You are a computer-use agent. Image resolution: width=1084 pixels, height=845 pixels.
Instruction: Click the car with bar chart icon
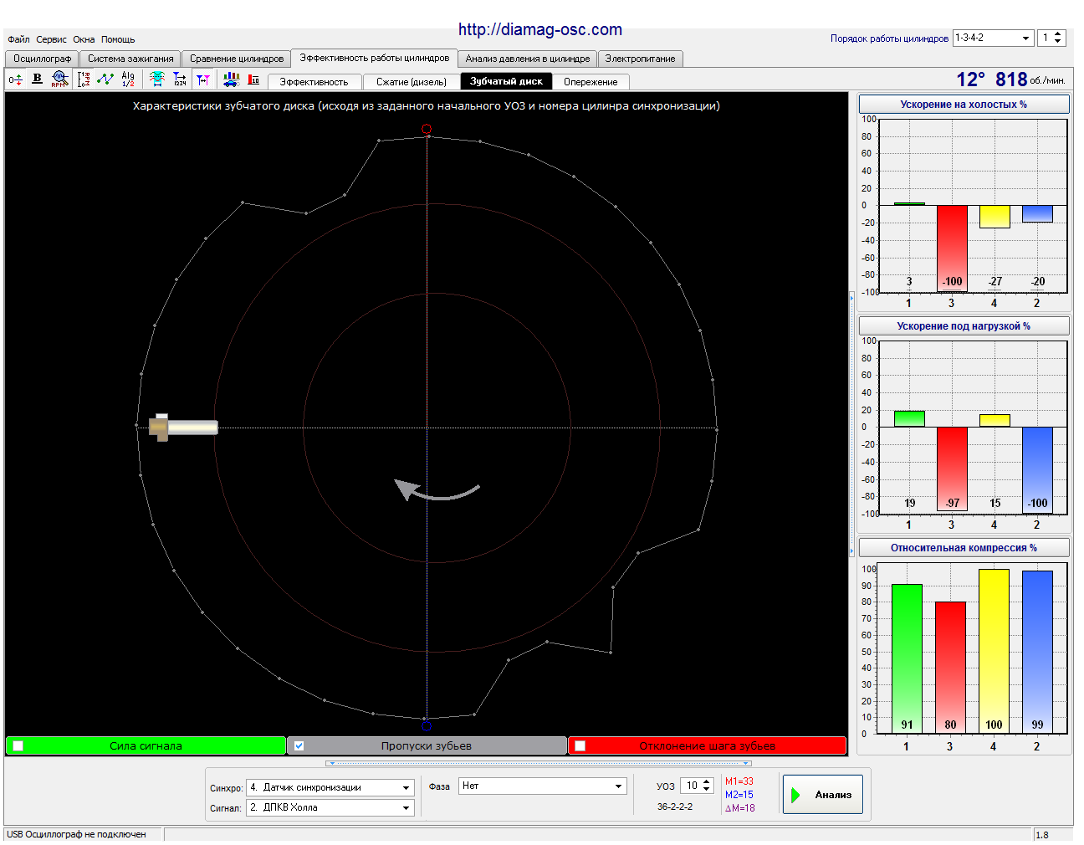pyautogui.click(x=231, y=79)
